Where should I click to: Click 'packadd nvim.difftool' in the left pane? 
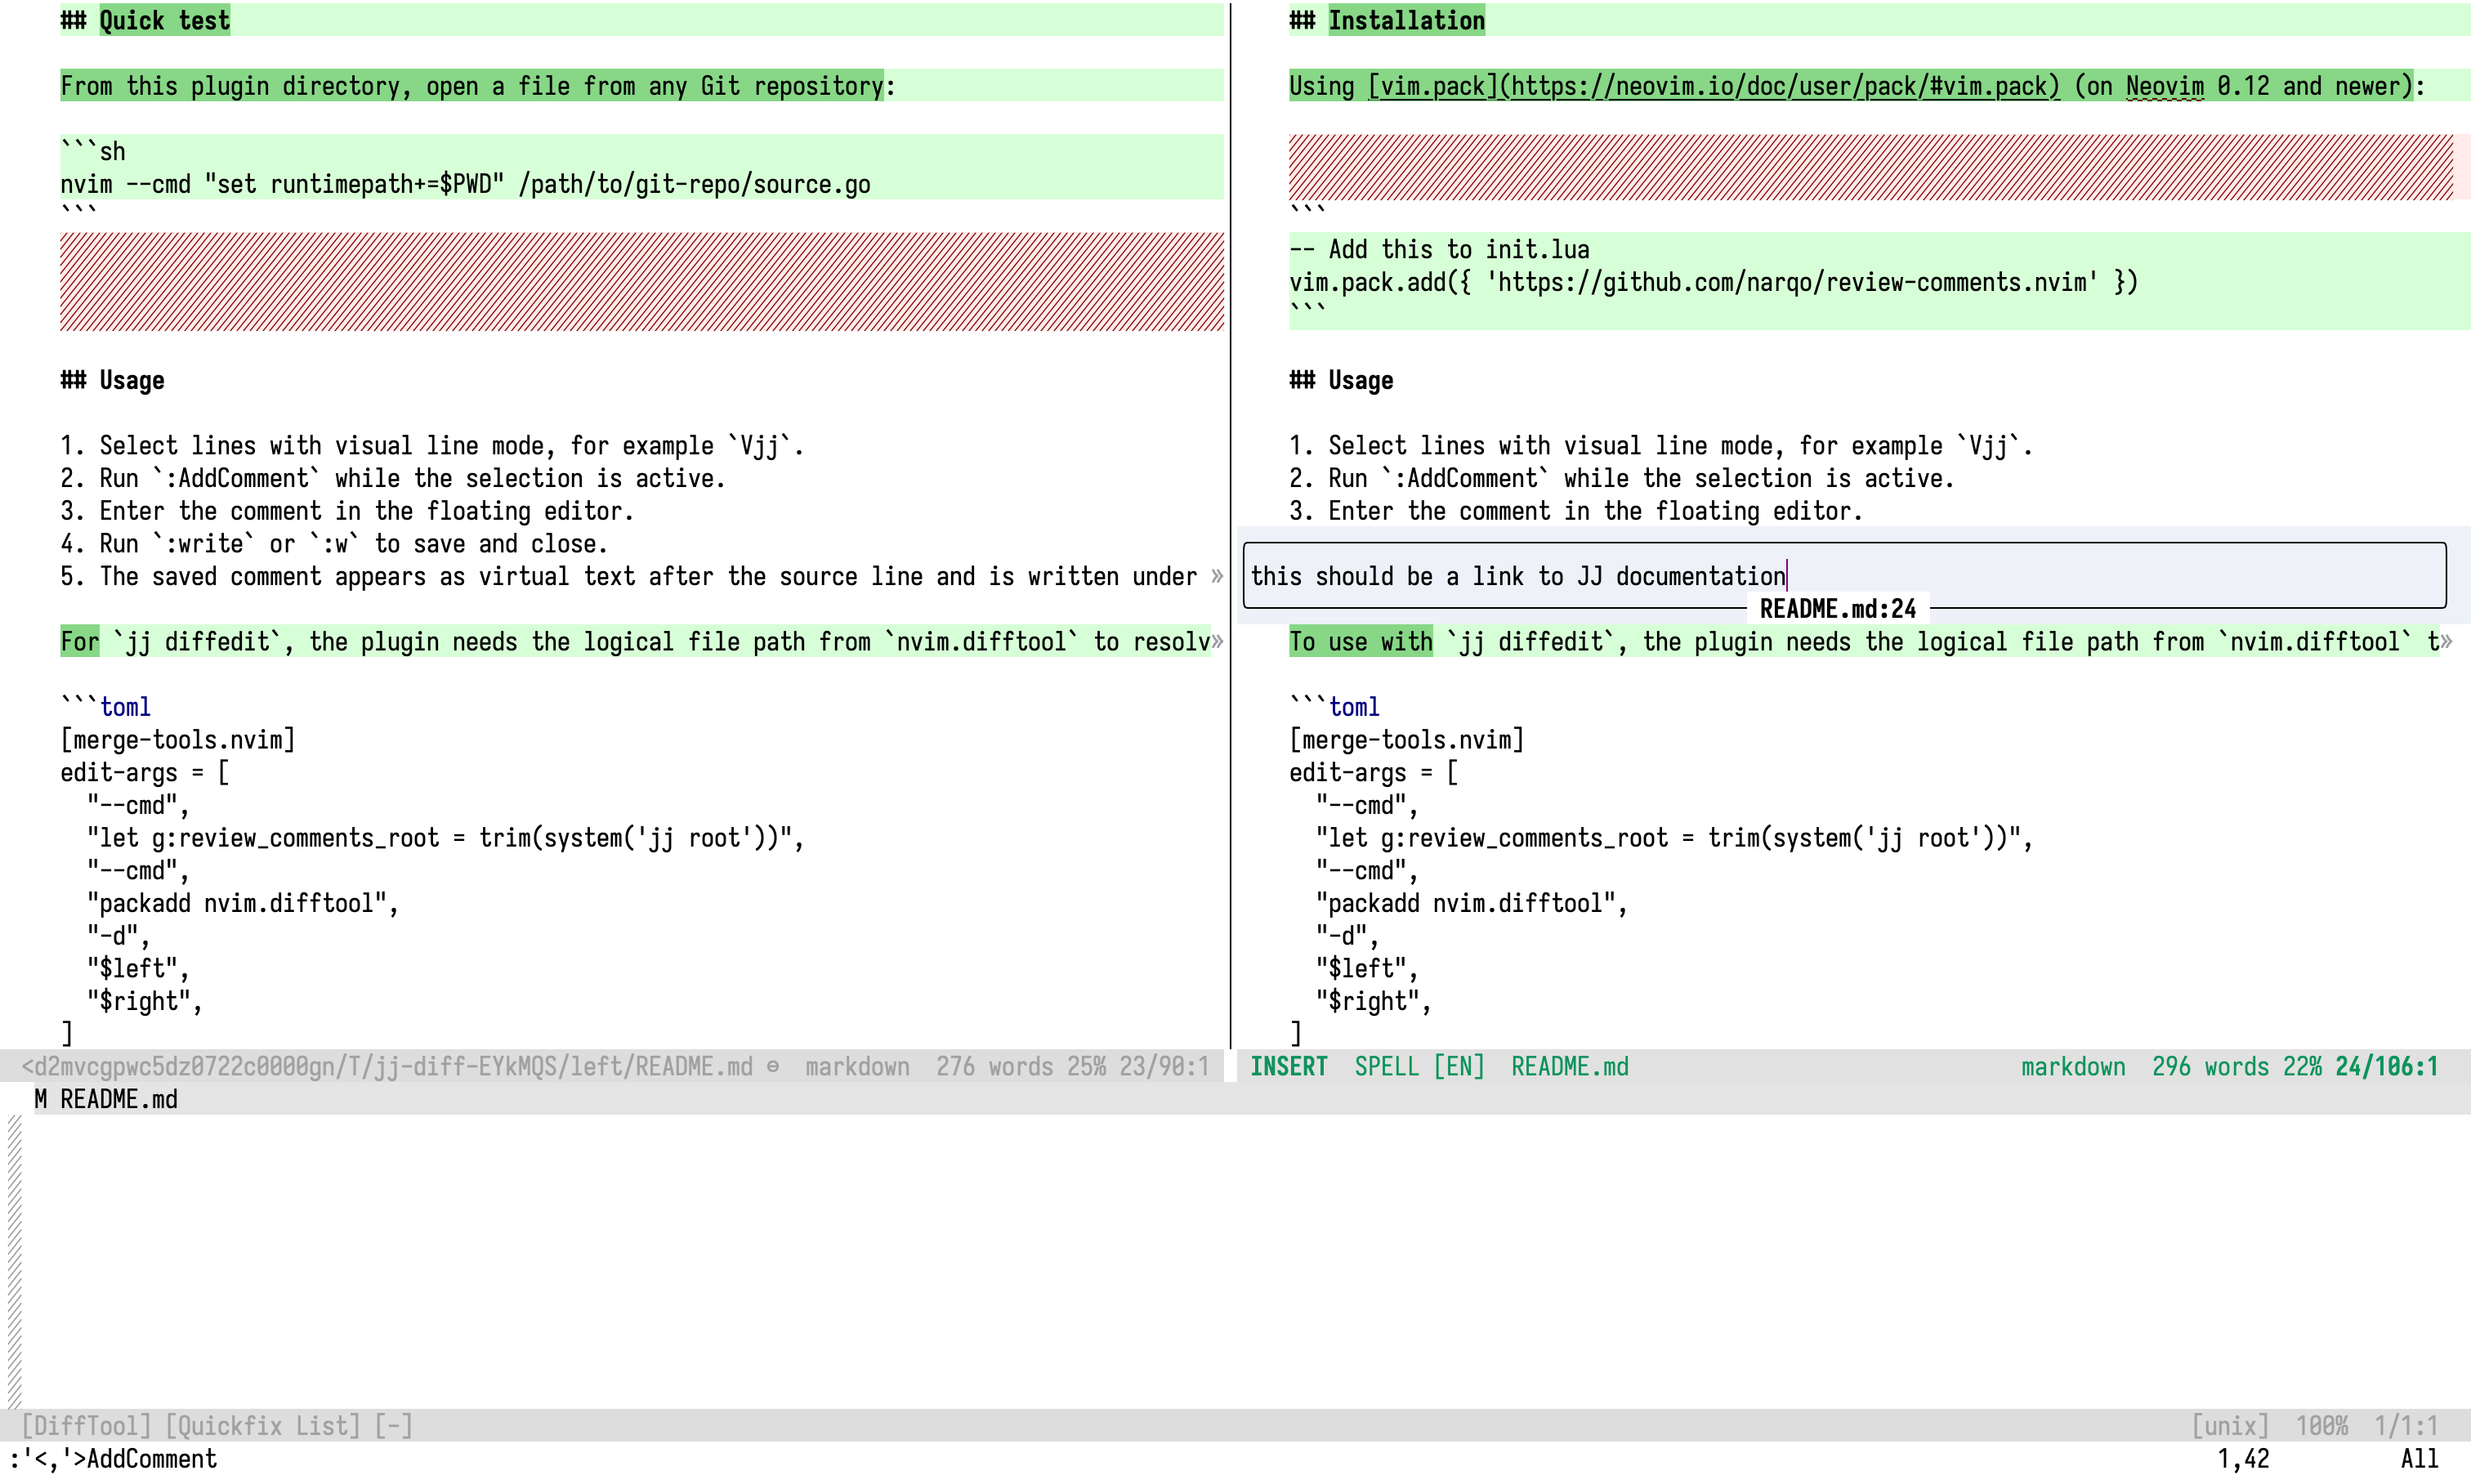tap(242, 903)
